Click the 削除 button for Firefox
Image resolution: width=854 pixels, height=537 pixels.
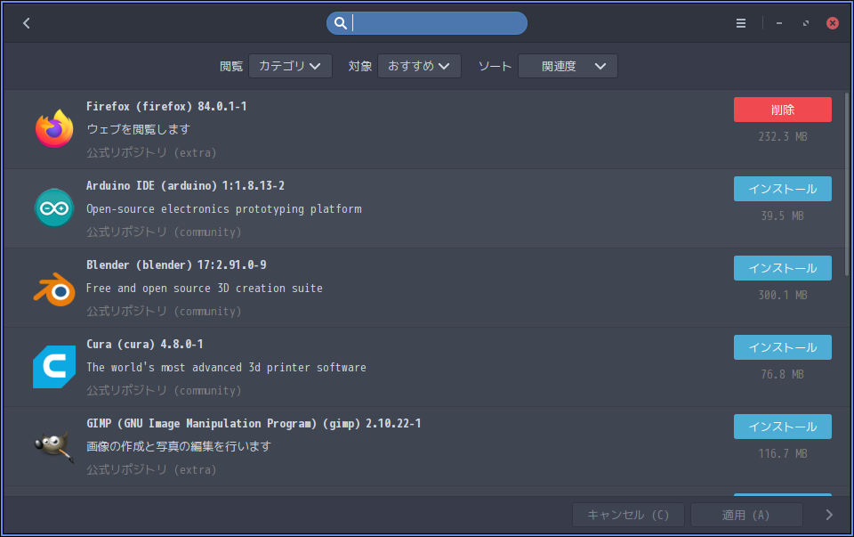[782, 110]
